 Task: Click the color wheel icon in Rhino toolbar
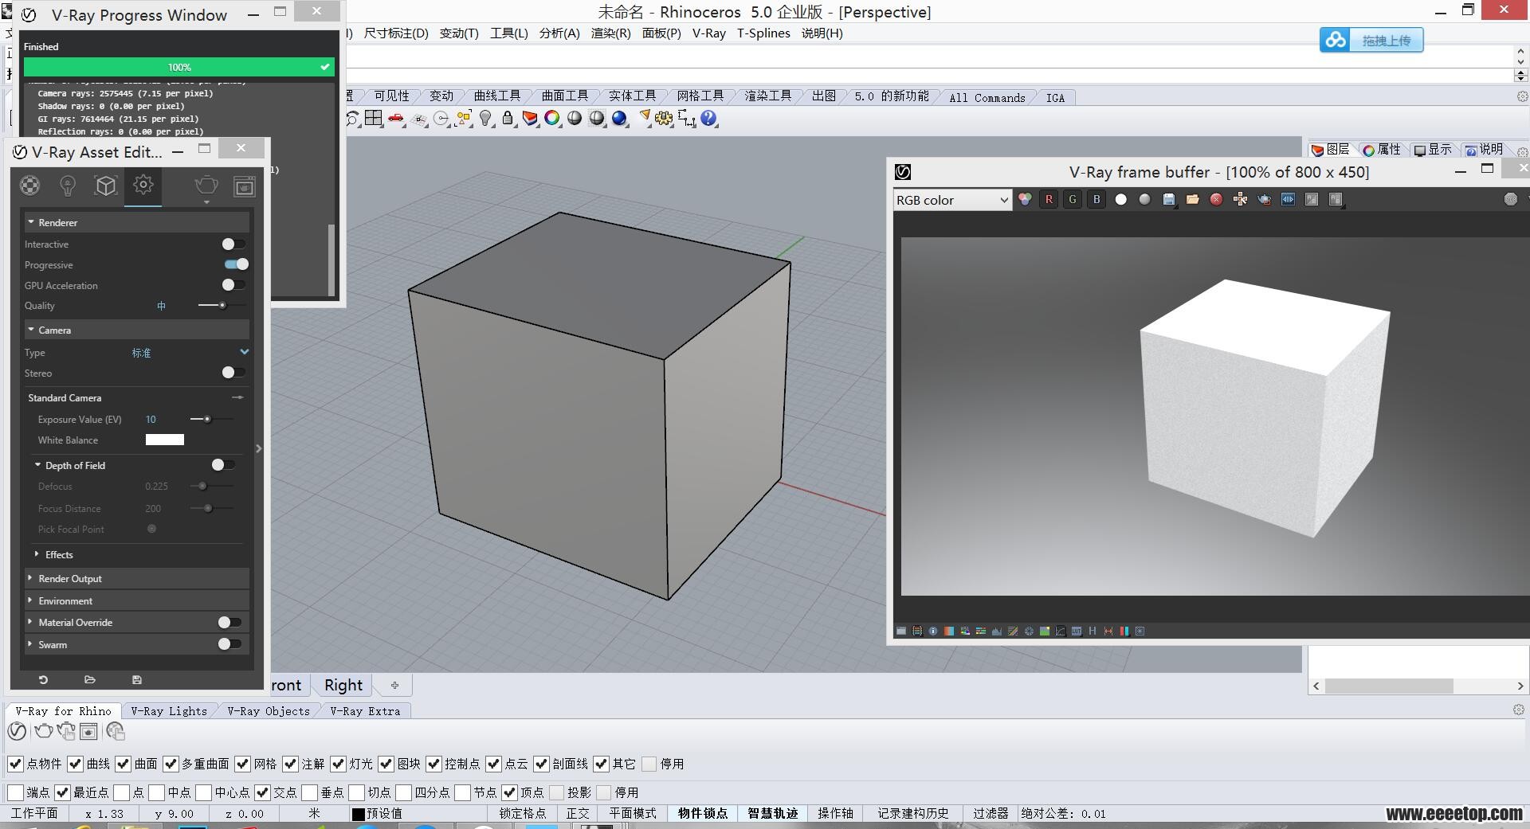click(x=552, y=119)
